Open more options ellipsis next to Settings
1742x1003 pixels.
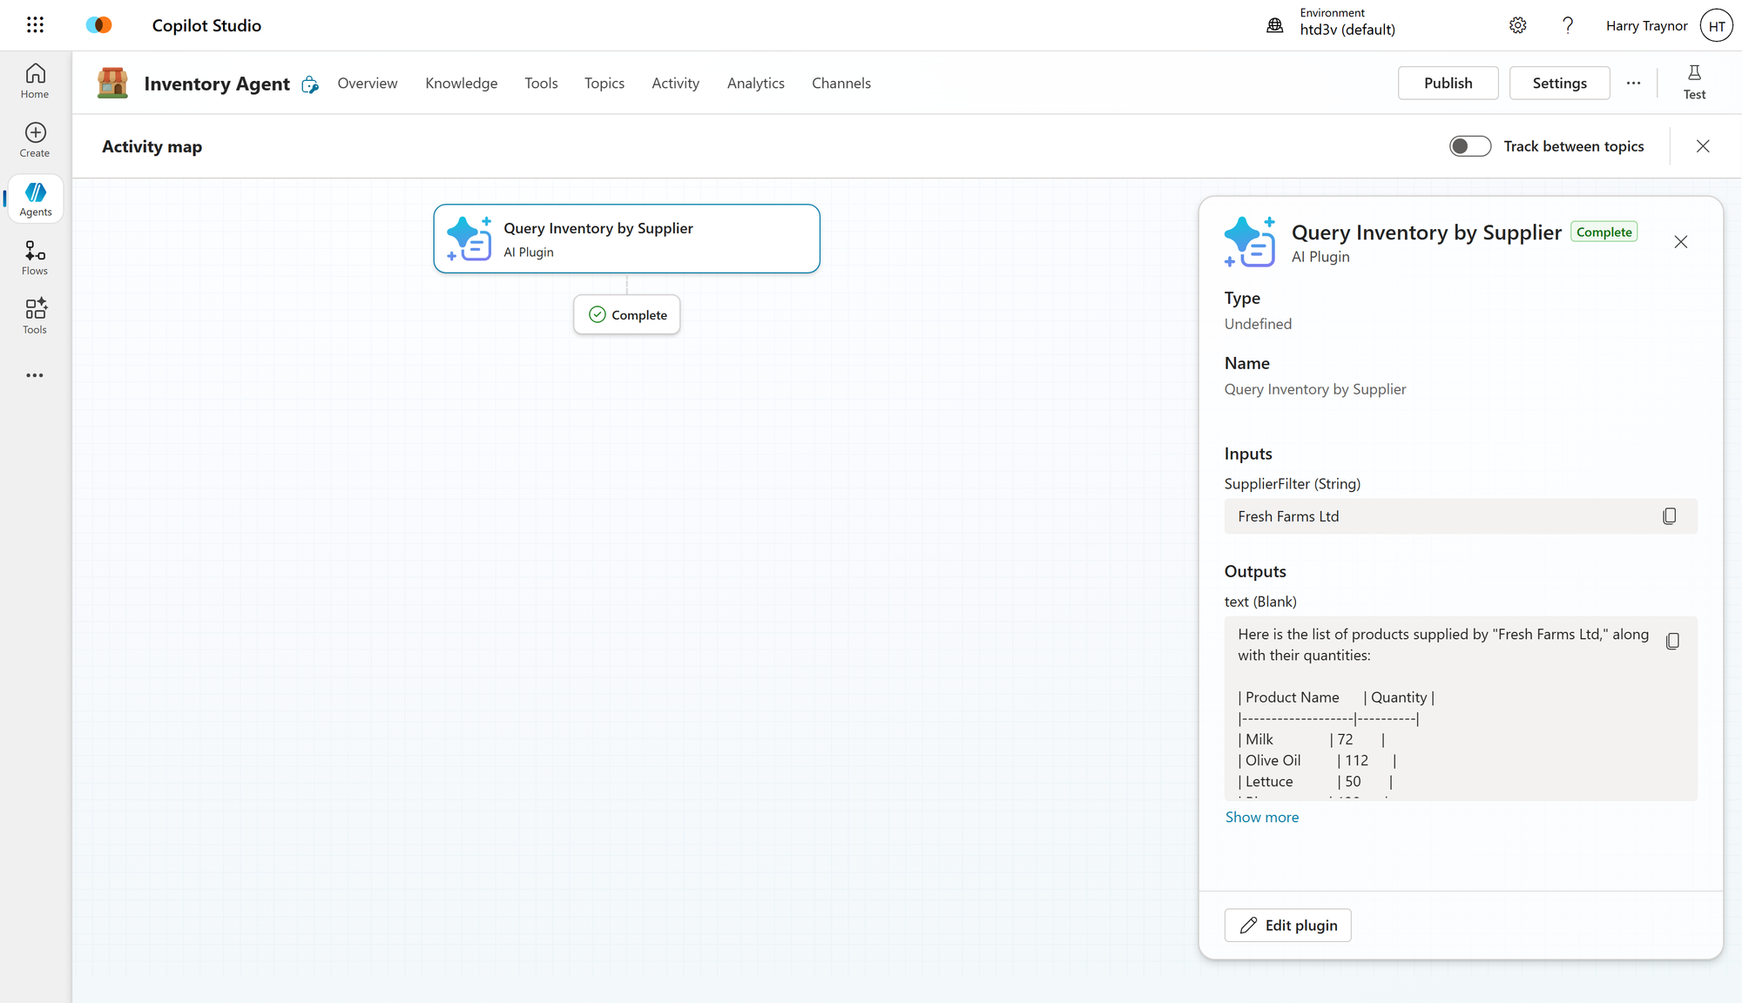point(1633,83)
